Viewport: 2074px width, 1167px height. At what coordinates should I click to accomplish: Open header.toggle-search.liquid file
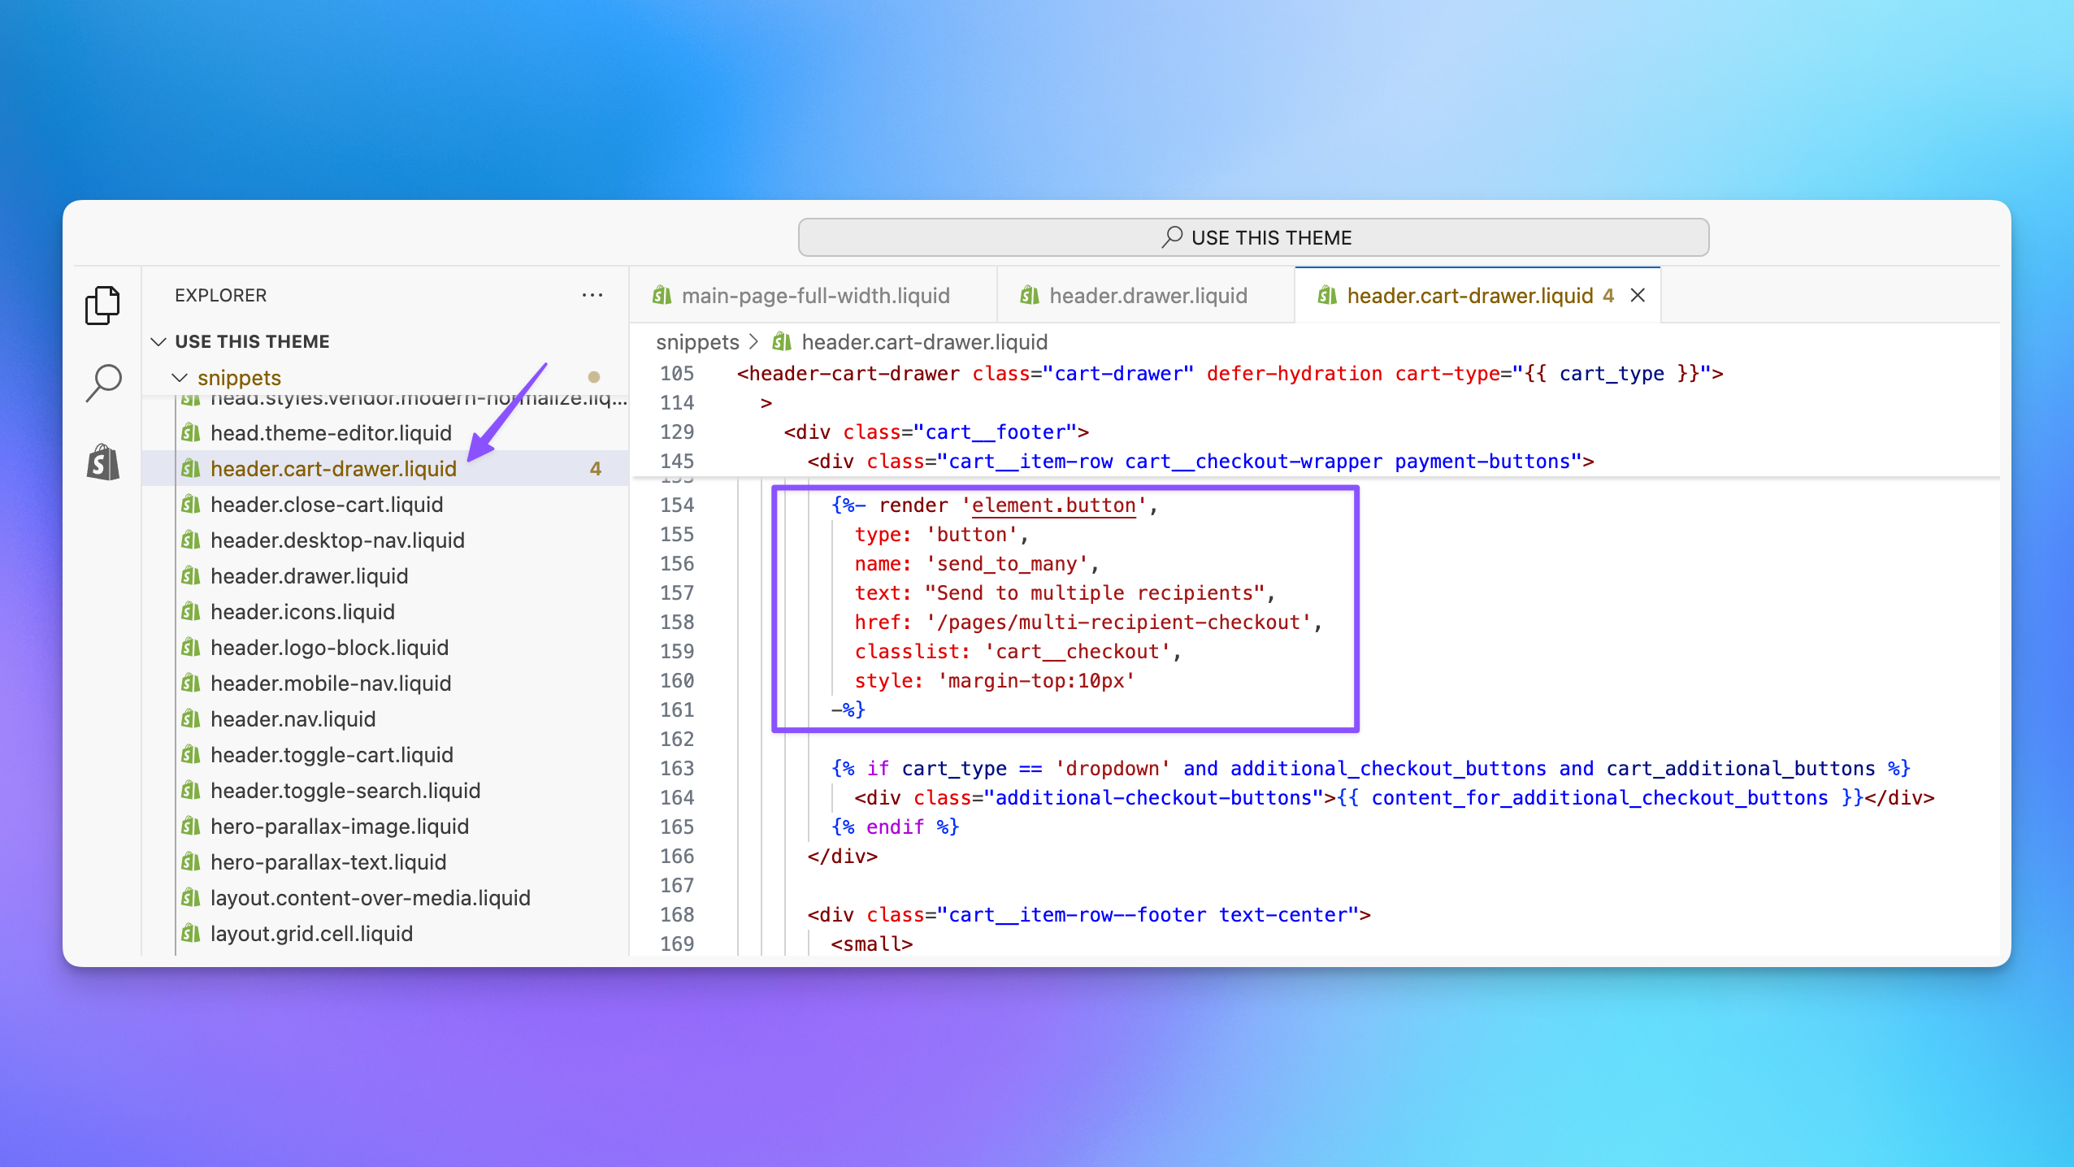point(345,791)
